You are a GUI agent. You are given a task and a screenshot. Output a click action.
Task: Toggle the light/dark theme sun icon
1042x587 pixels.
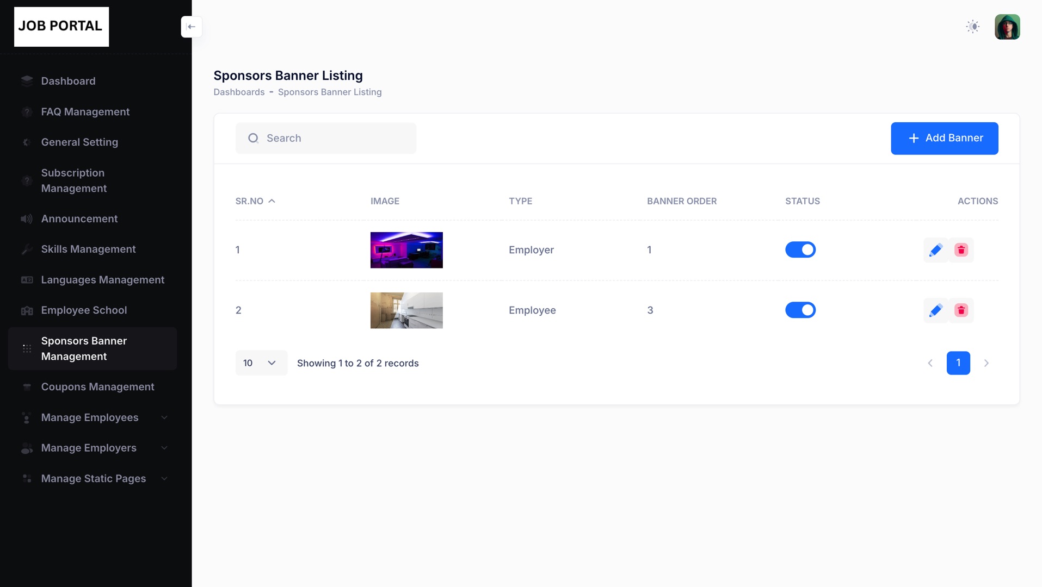click(972, 27)
